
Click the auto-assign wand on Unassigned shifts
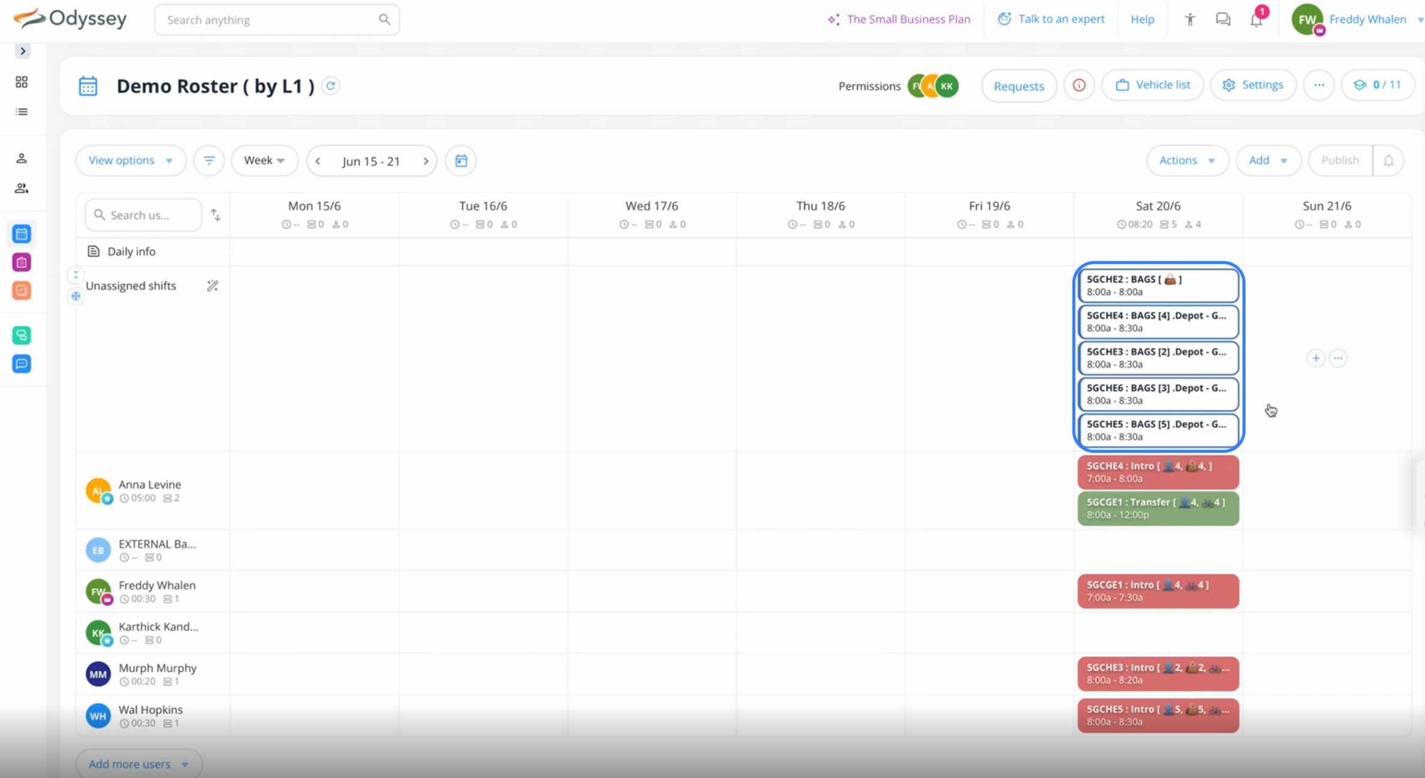[x=213, y=286]
